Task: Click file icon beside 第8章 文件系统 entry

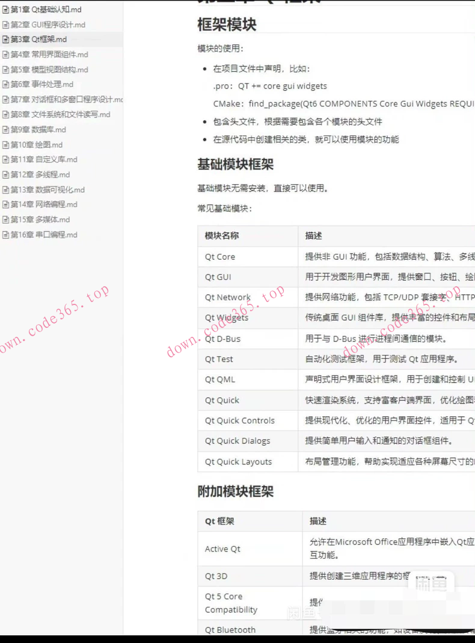Action: coord(6,114)
